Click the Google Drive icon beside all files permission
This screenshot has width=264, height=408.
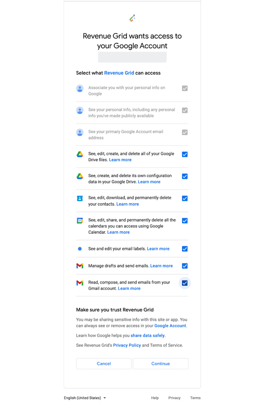80,154
